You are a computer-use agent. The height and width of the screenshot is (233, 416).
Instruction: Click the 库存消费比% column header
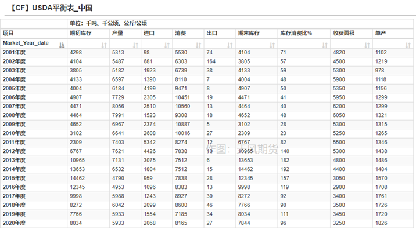pyautogui.click(x=304, y=33)
